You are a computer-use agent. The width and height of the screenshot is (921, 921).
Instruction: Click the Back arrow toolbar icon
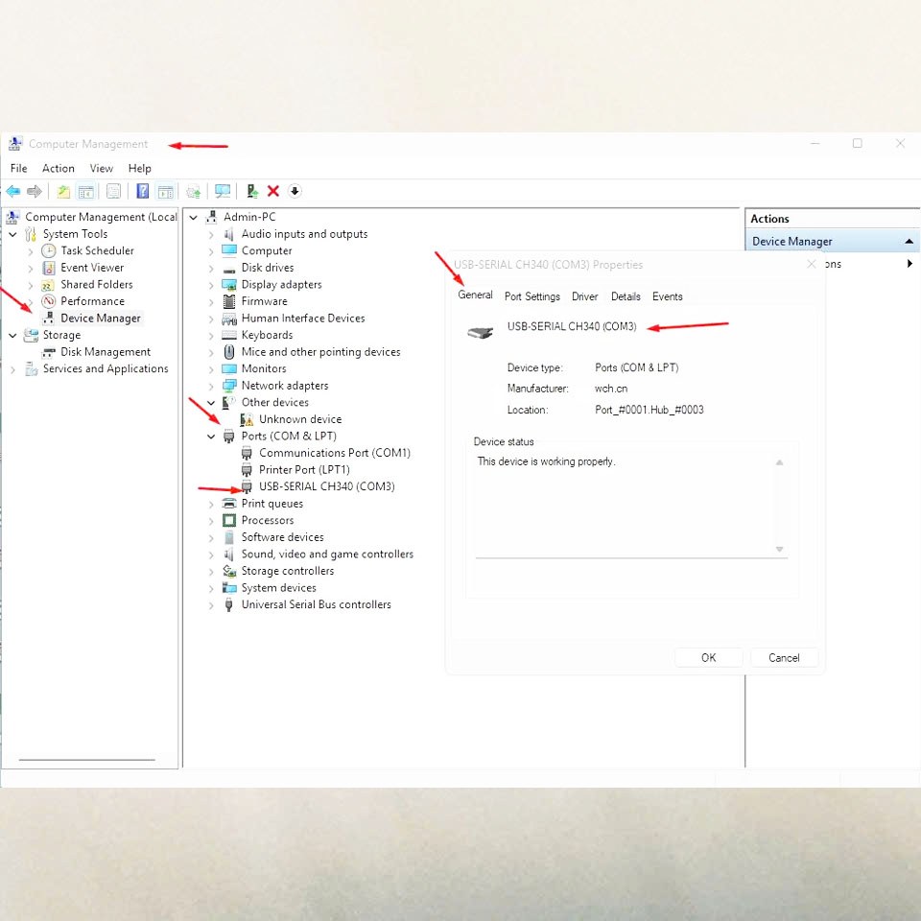pos(12,191)
